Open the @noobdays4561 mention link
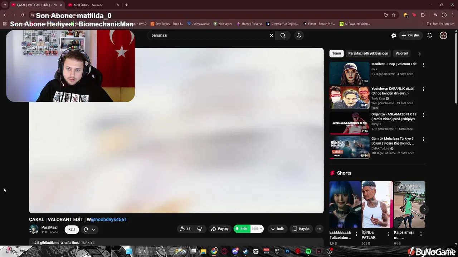Screen dimensions: 458x257 tap(109, 220)
